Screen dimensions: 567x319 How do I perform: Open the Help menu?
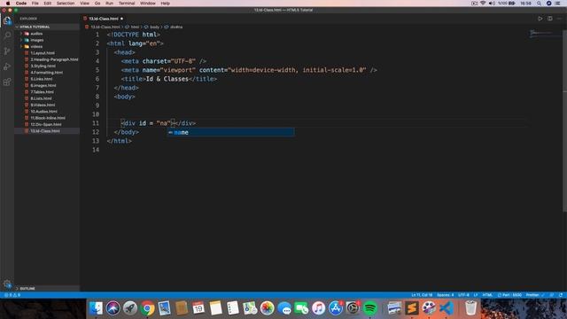166,4
